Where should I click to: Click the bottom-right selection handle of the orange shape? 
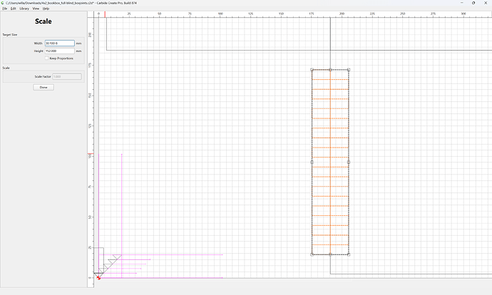349,254
